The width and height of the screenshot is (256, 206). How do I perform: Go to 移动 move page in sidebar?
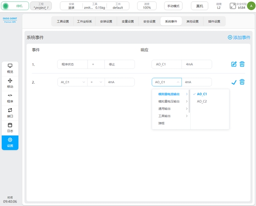click(10, 83)
